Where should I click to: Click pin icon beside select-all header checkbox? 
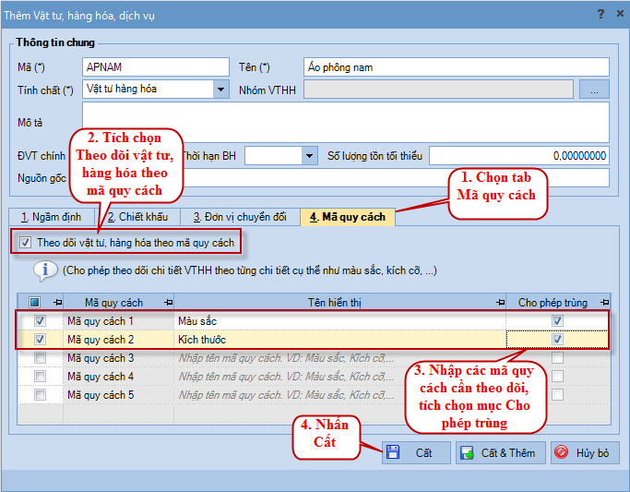[x=57, y=302]
